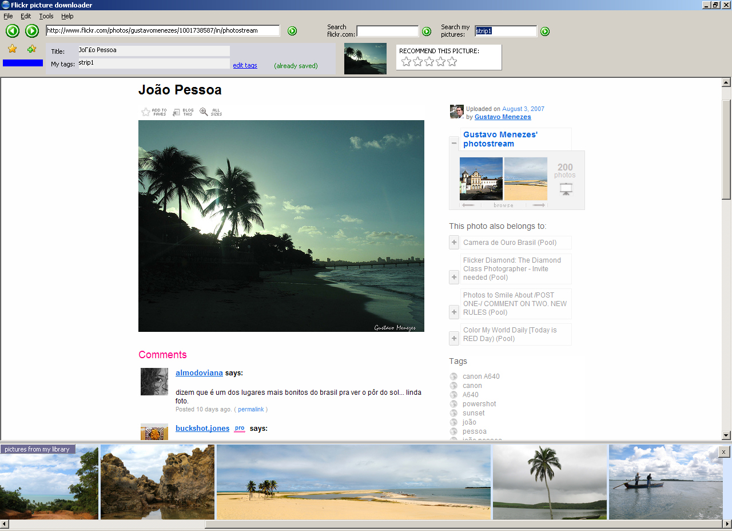Click the edit tags link
Image resolution: width=732 pixels, height=531 pixels.
[245, 65]
